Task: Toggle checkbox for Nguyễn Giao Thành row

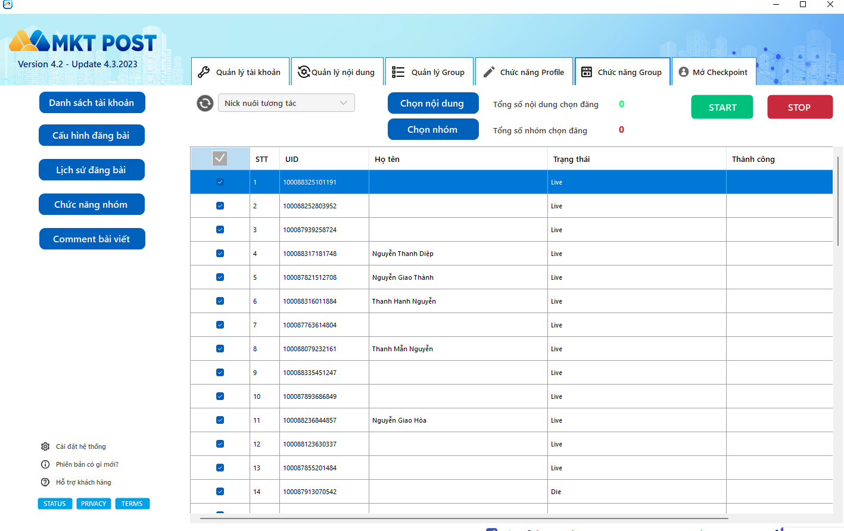Action: (220, 277)
